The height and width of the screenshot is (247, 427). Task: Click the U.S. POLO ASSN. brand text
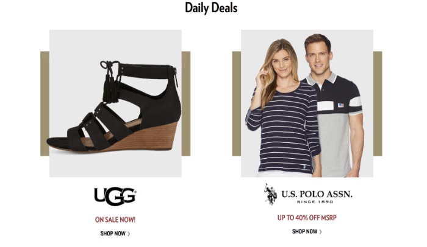pyautogui.click(x=317, y=194)
